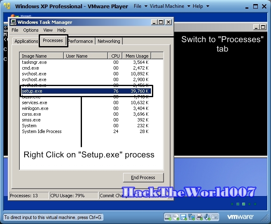Sort by Mem Usage column header

137,56
